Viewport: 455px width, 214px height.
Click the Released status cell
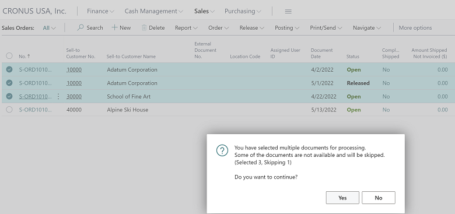pos(358,83)
